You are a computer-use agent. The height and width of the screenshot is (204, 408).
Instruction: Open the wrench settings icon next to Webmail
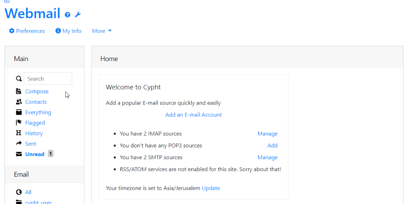[x=78, y=15]
